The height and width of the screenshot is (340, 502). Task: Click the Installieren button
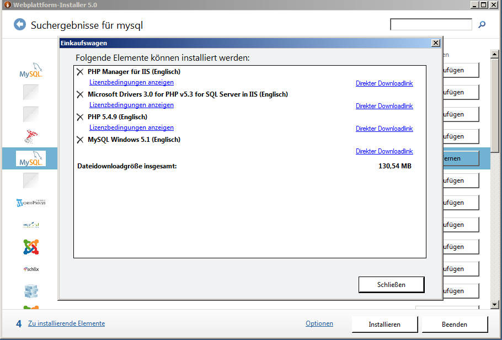click(x=384, y=325)
